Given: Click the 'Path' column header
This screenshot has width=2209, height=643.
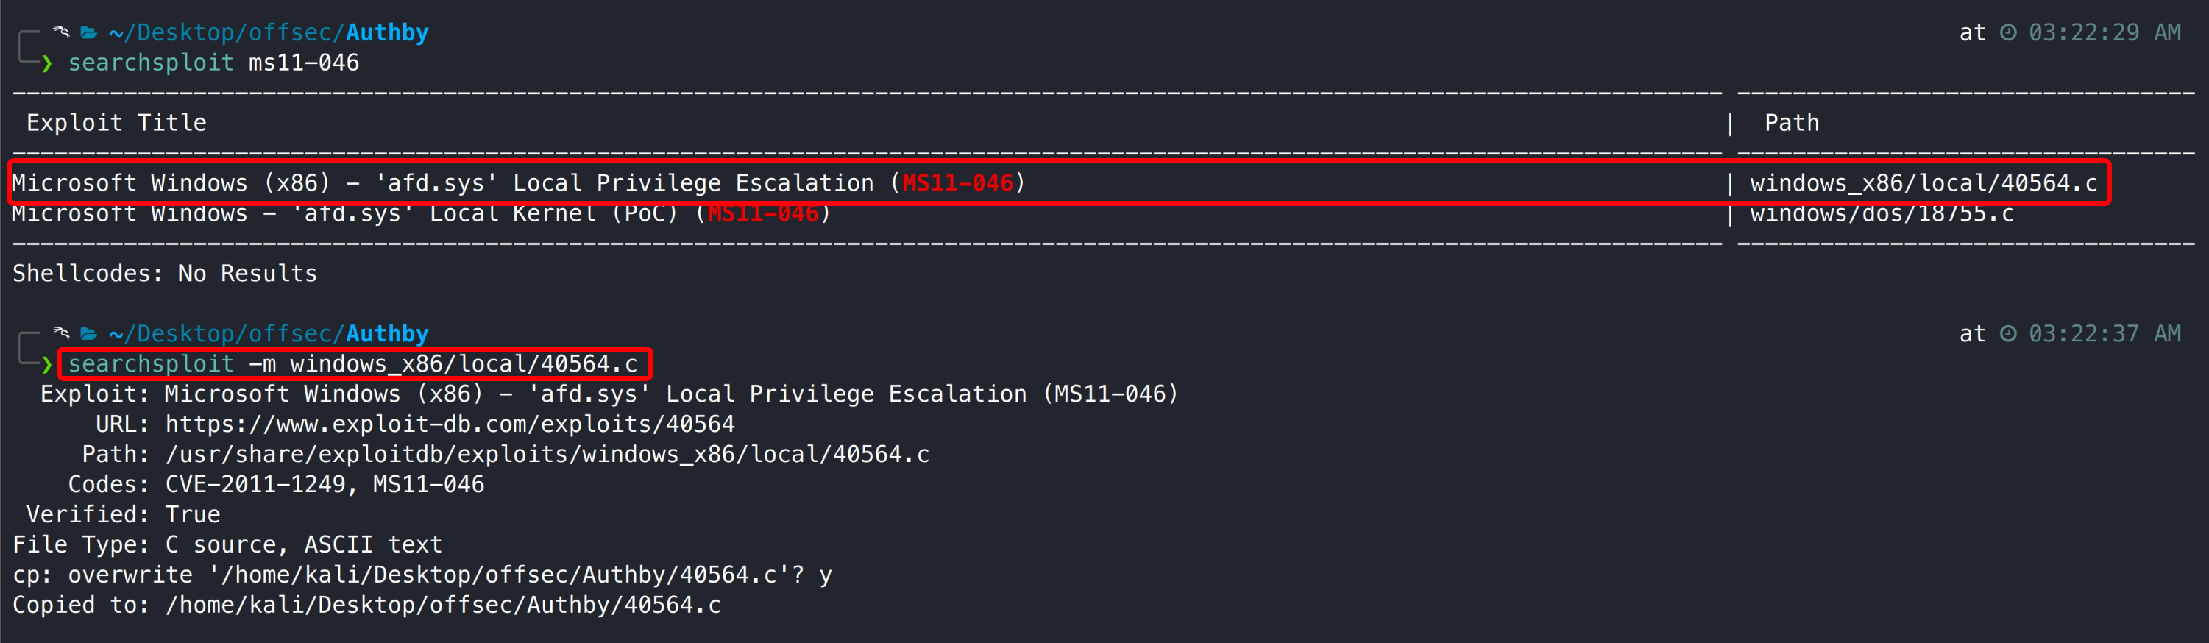Looking at the screenshot, I should click(x=1791, y=124).
